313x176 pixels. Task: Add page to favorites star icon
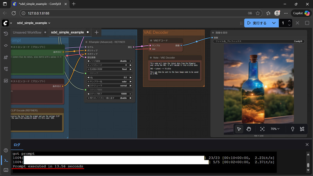pyautogui.click(x=258, y=13)
